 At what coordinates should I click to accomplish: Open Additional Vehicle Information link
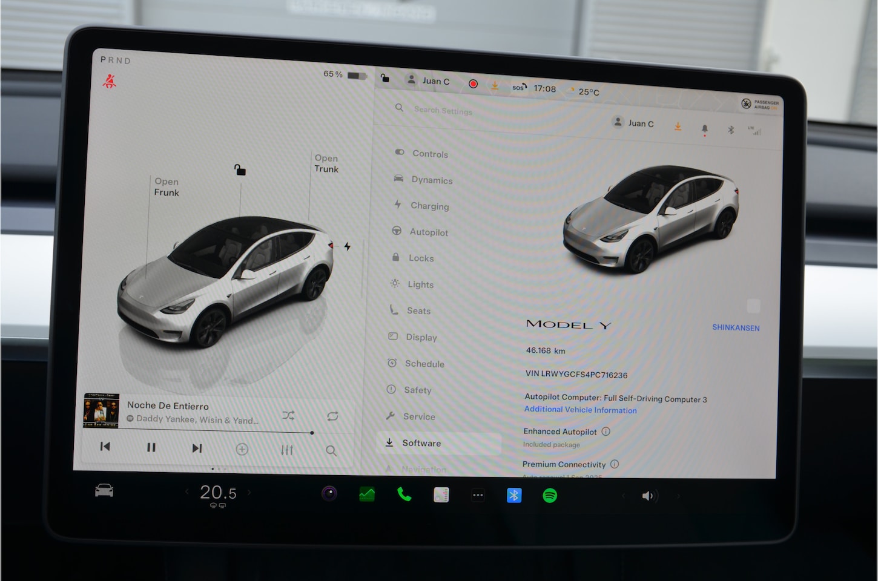(580, 410)
